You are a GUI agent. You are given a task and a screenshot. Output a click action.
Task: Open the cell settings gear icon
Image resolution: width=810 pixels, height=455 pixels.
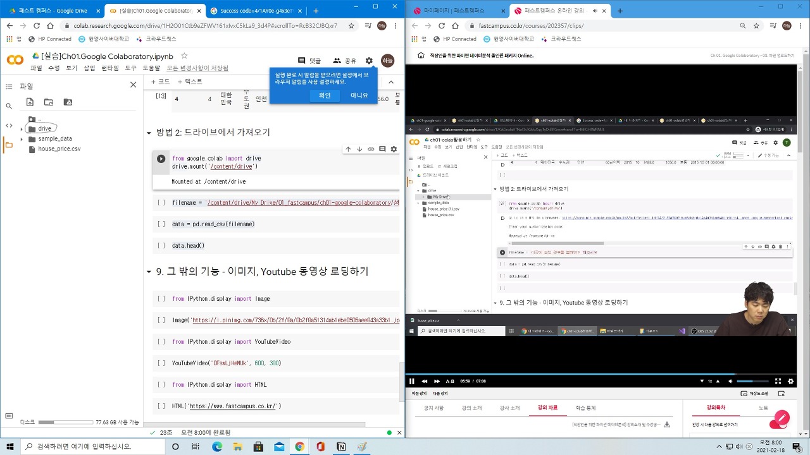[x=394, y=149]
